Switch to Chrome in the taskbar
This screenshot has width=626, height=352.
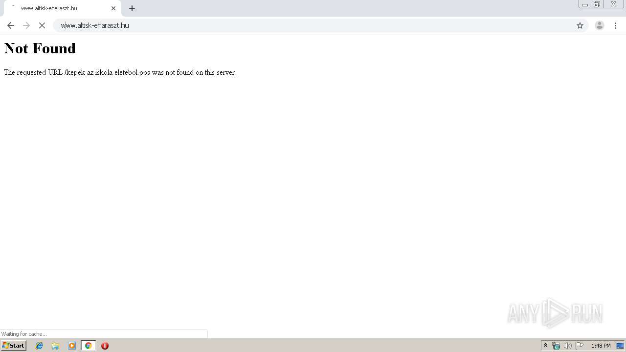point(88,346)
